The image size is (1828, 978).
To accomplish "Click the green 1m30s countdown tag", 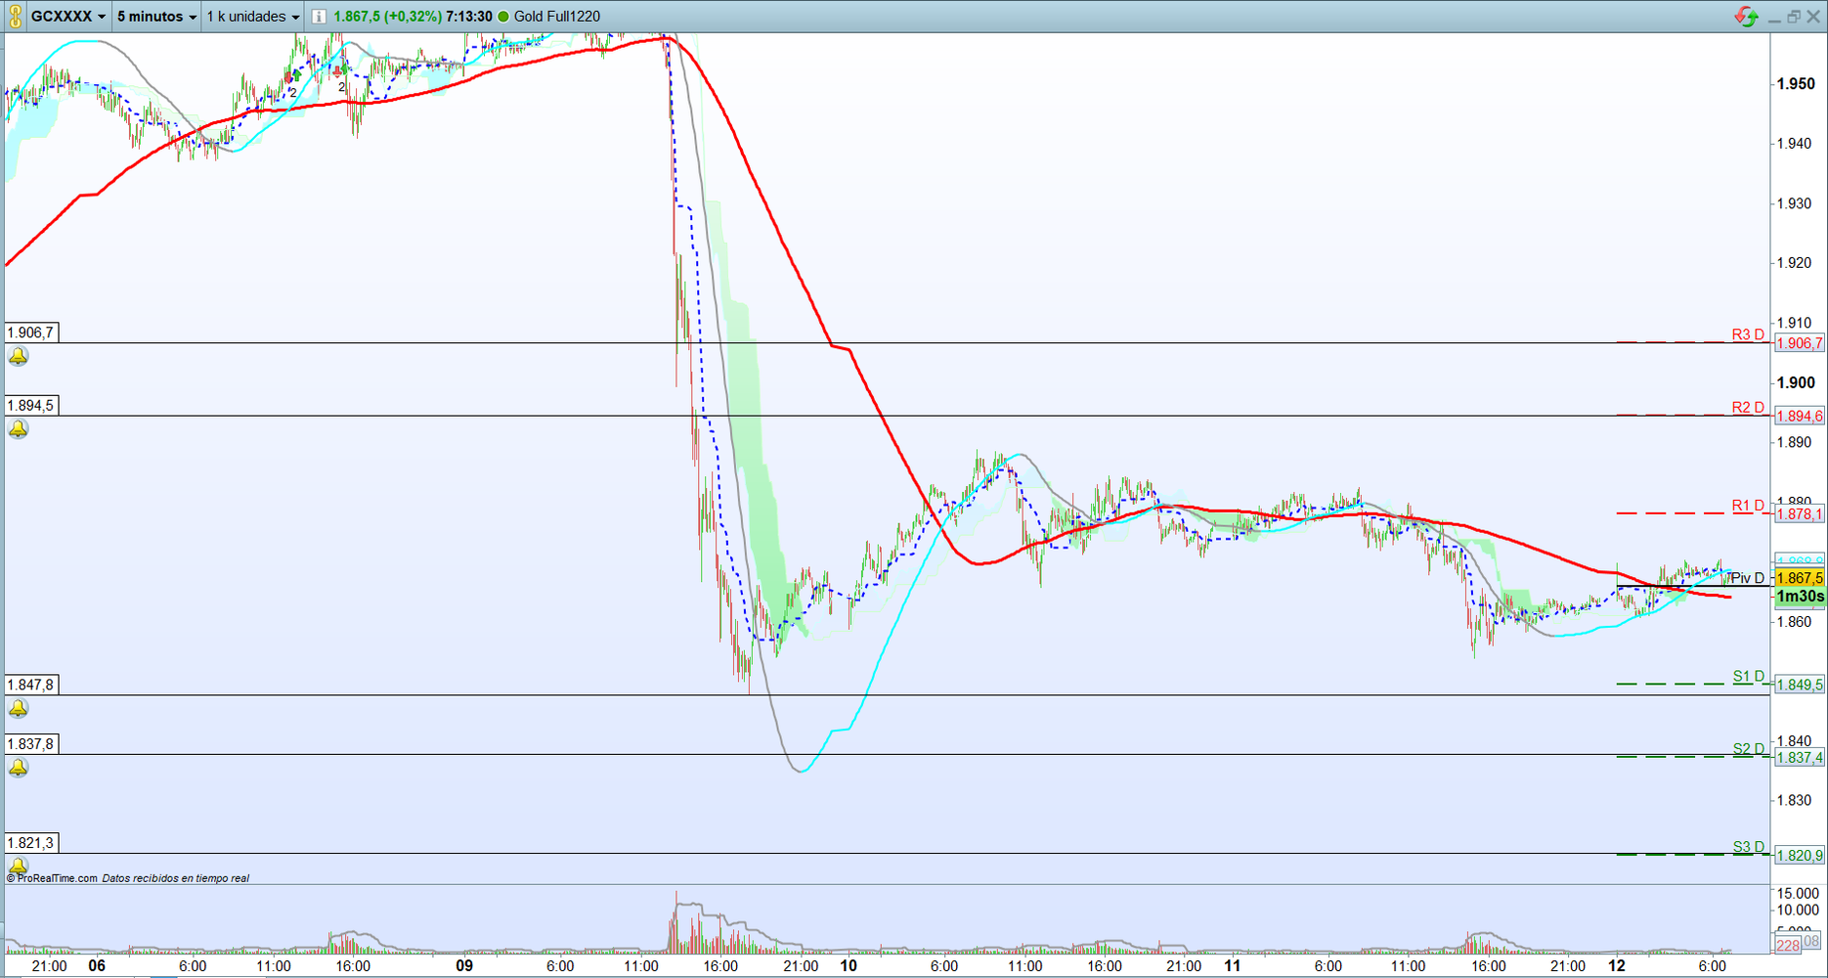I will pos(1799,597).
